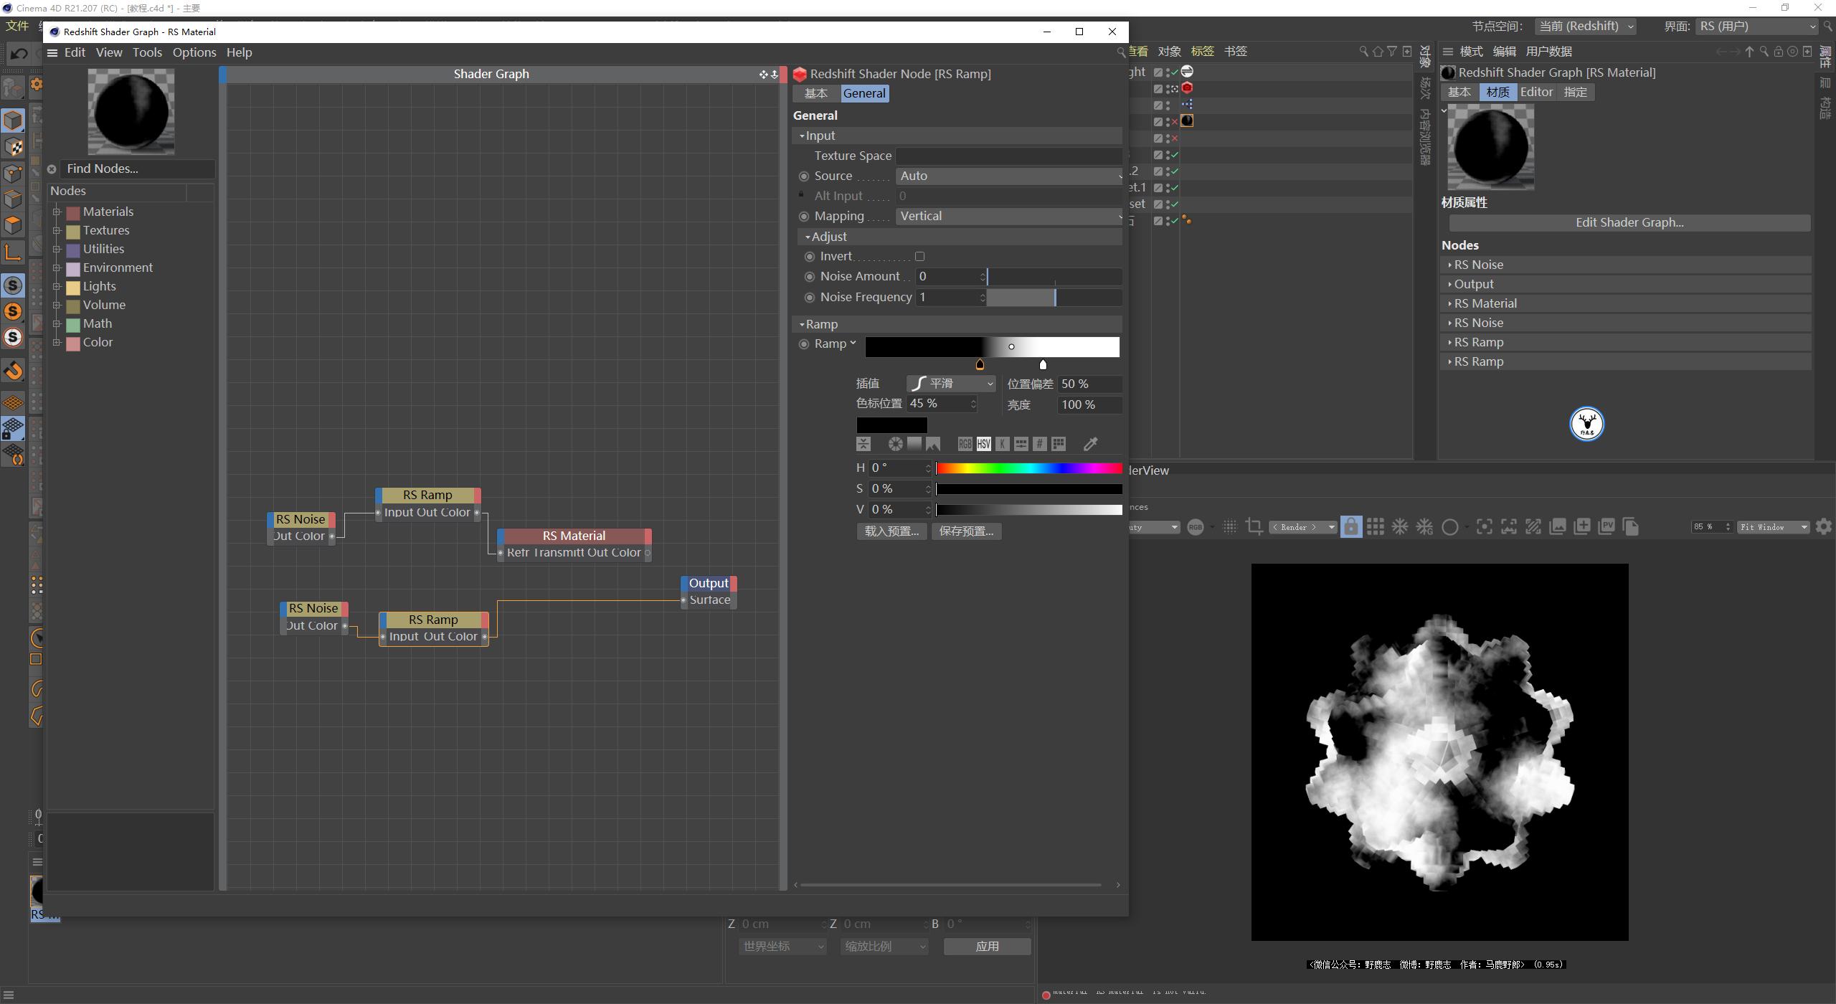Select the eyedropper color picker tool
The height and width of the screenshot is (1004, 1836).
pyautogui.click(x=1091, y=444)
